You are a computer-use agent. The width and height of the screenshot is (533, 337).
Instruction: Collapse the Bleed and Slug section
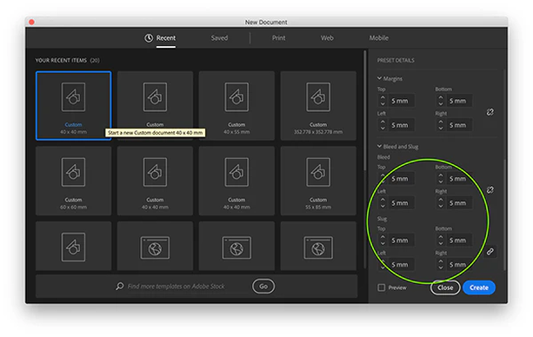click(x=379, y=147)
